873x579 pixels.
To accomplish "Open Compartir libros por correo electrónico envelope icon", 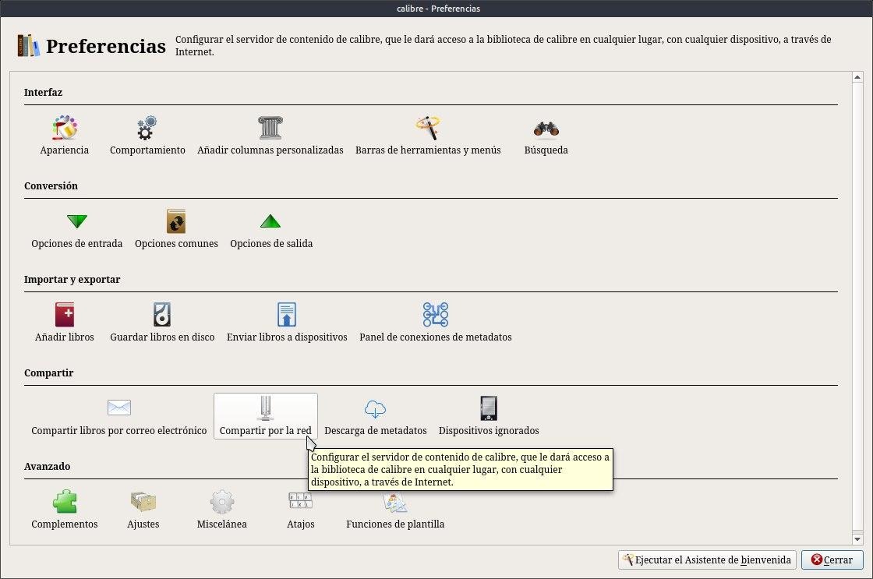I will pos(119,408).
